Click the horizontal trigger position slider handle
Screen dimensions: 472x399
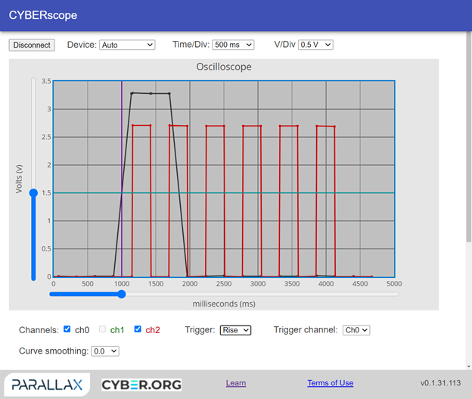[122, 294]
